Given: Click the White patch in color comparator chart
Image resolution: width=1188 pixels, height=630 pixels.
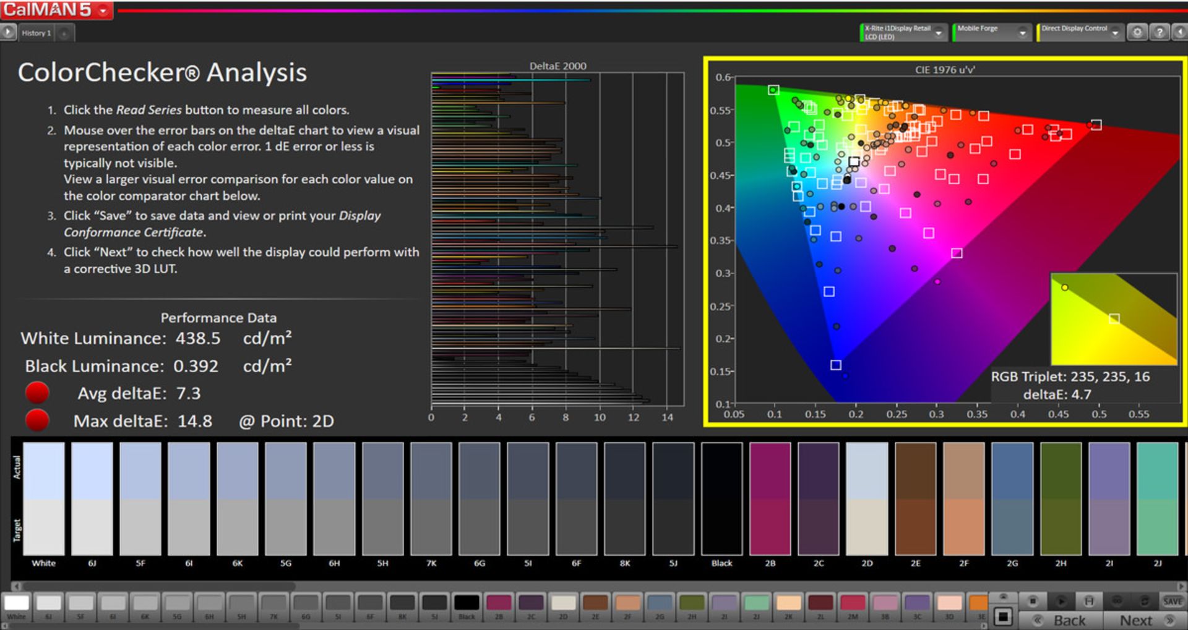Looking at the screenshot, I should click(43, 499).
